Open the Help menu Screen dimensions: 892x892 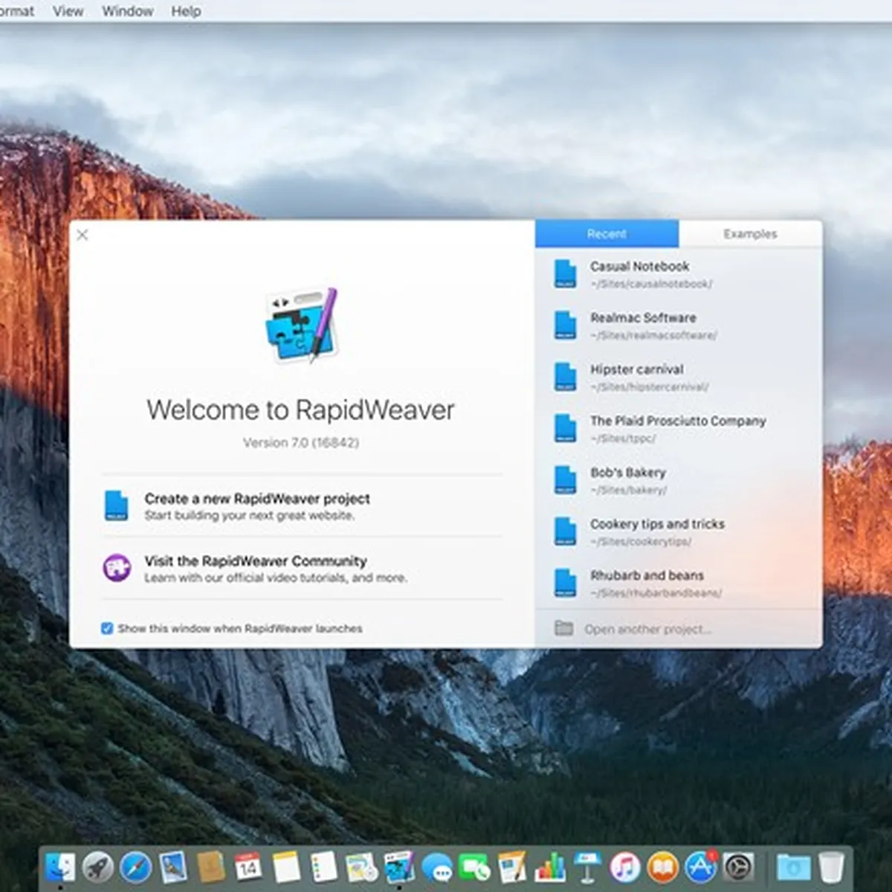186,11
